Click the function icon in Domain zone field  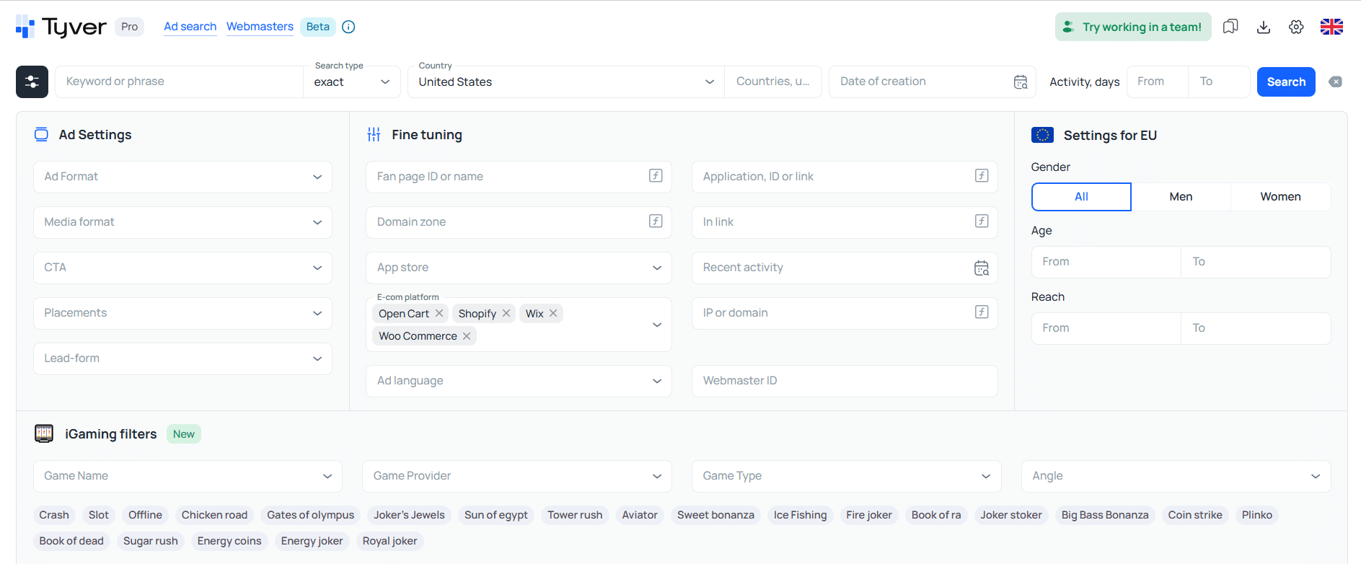pos(656,221)
